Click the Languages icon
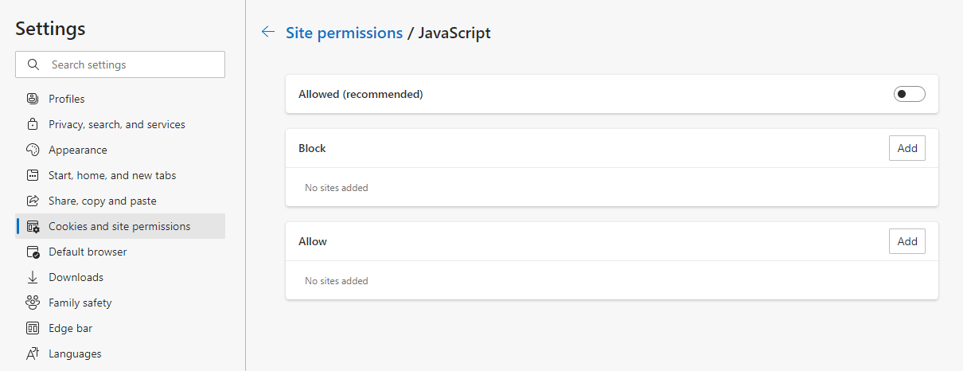Viewport: 963px width, 371px height. pyautogui.click(x=33, y=353)
